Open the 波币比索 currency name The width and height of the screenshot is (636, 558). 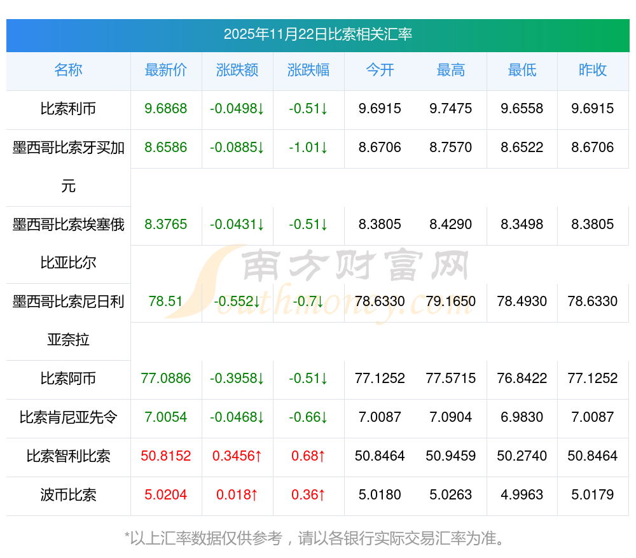(x=68, y=495)
